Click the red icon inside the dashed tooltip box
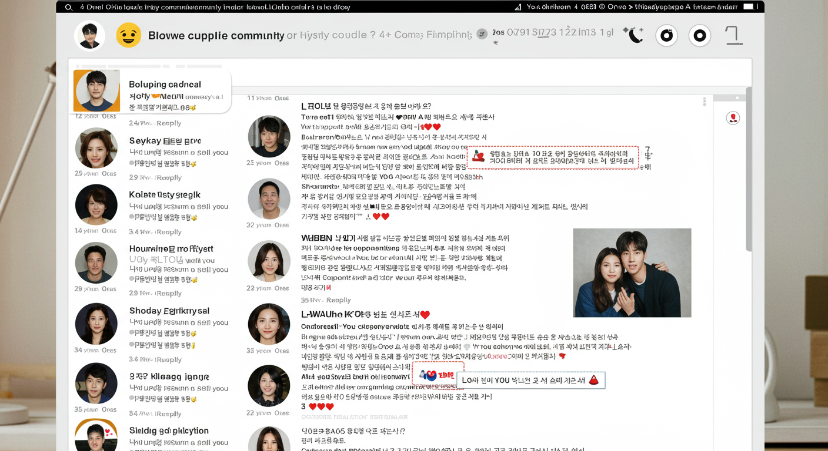Viewport: 828px width, 451px height. 479,156
